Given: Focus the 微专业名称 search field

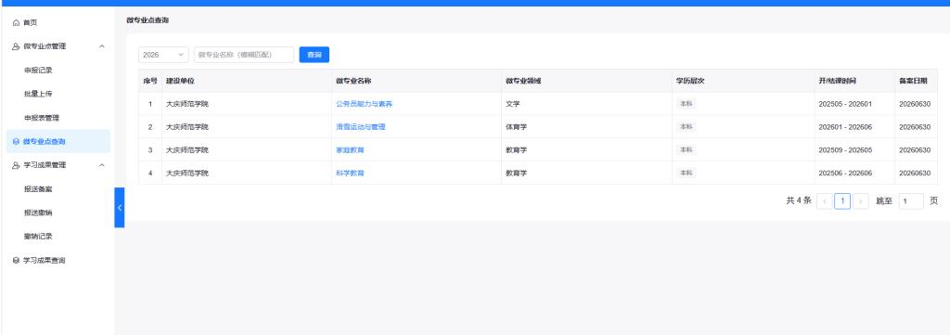Looking at the screenshot, I should (x=244, y=55).
